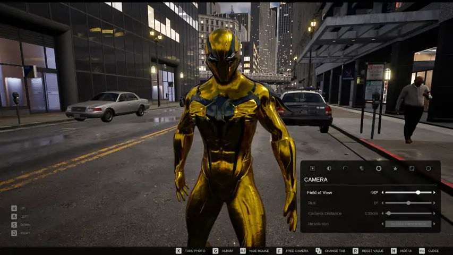Image resolution: width=453 pixels, height=255 pixels.
Task: Click the F key Free Camera icon
Action: click(x=279, y=251)
